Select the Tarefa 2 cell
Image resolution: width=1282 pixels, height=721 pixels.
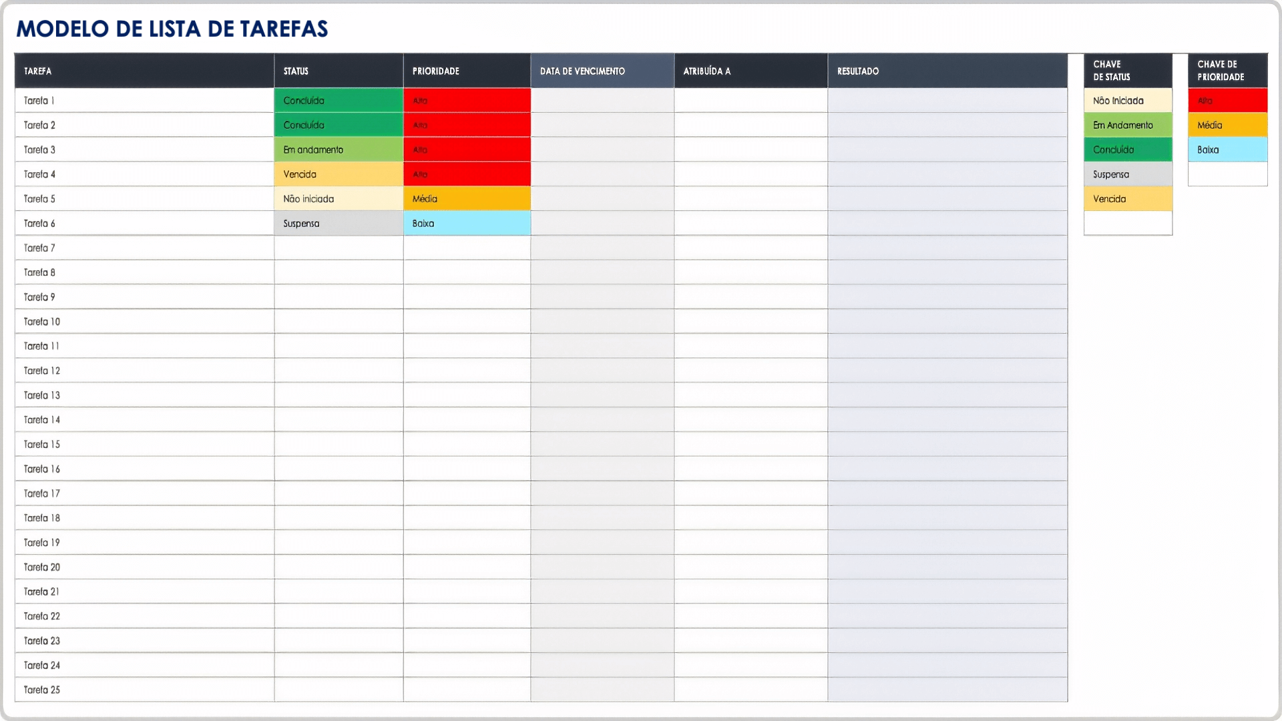tap(144, 125)
